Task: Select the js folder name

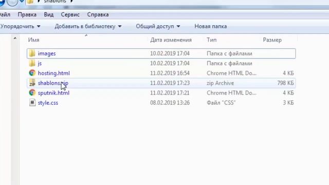Action: tap(40, 63)
